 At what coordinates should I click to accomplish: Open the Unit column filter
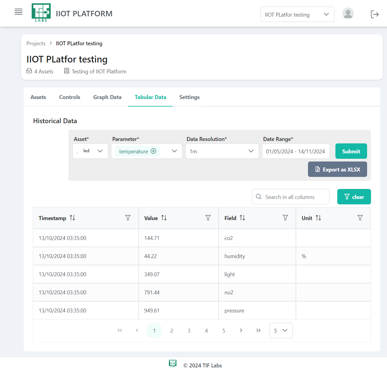pyautogui.click(x=360, y=218)
